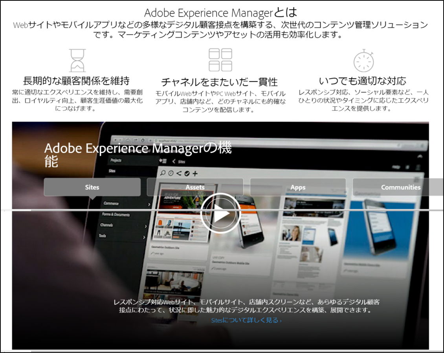Click the heading 長期的な顧客関係を維持
The width and height of the screenshot is (444, 353).
pyautogui.click(x=76, y=81)
